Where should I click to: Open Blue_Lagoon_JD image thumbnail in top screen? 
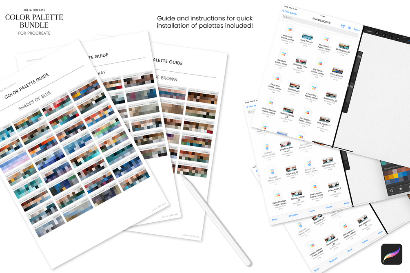344,46
